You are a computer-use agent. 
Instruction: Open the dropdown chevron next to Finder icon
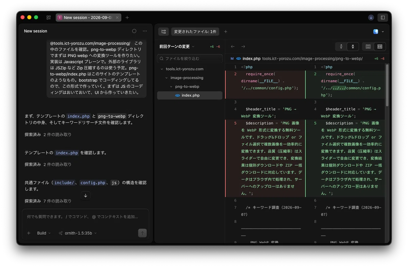pyautogui.click(x=383, y=32)
